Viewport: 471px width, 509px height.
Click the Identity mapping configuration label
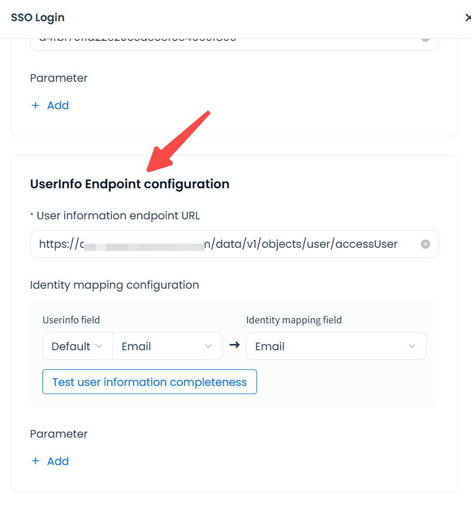coord(114,285)
